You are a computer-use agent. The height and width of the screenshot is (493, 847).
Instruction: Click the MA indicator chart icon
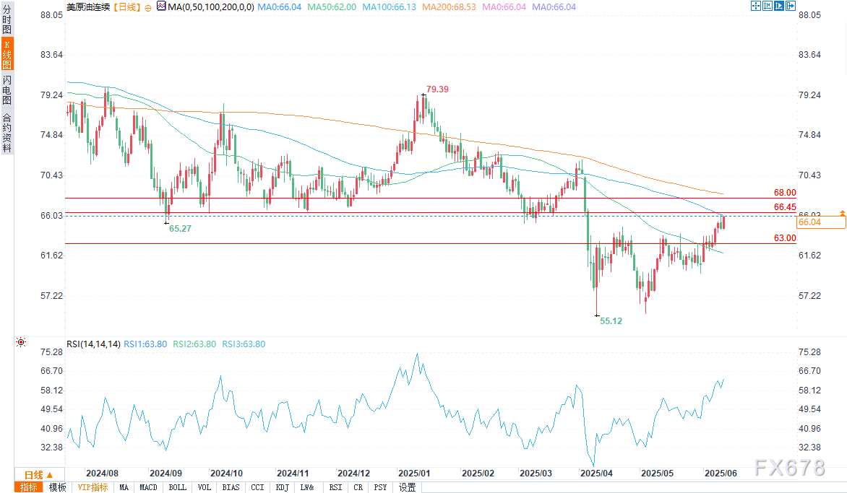coord(160,7)
